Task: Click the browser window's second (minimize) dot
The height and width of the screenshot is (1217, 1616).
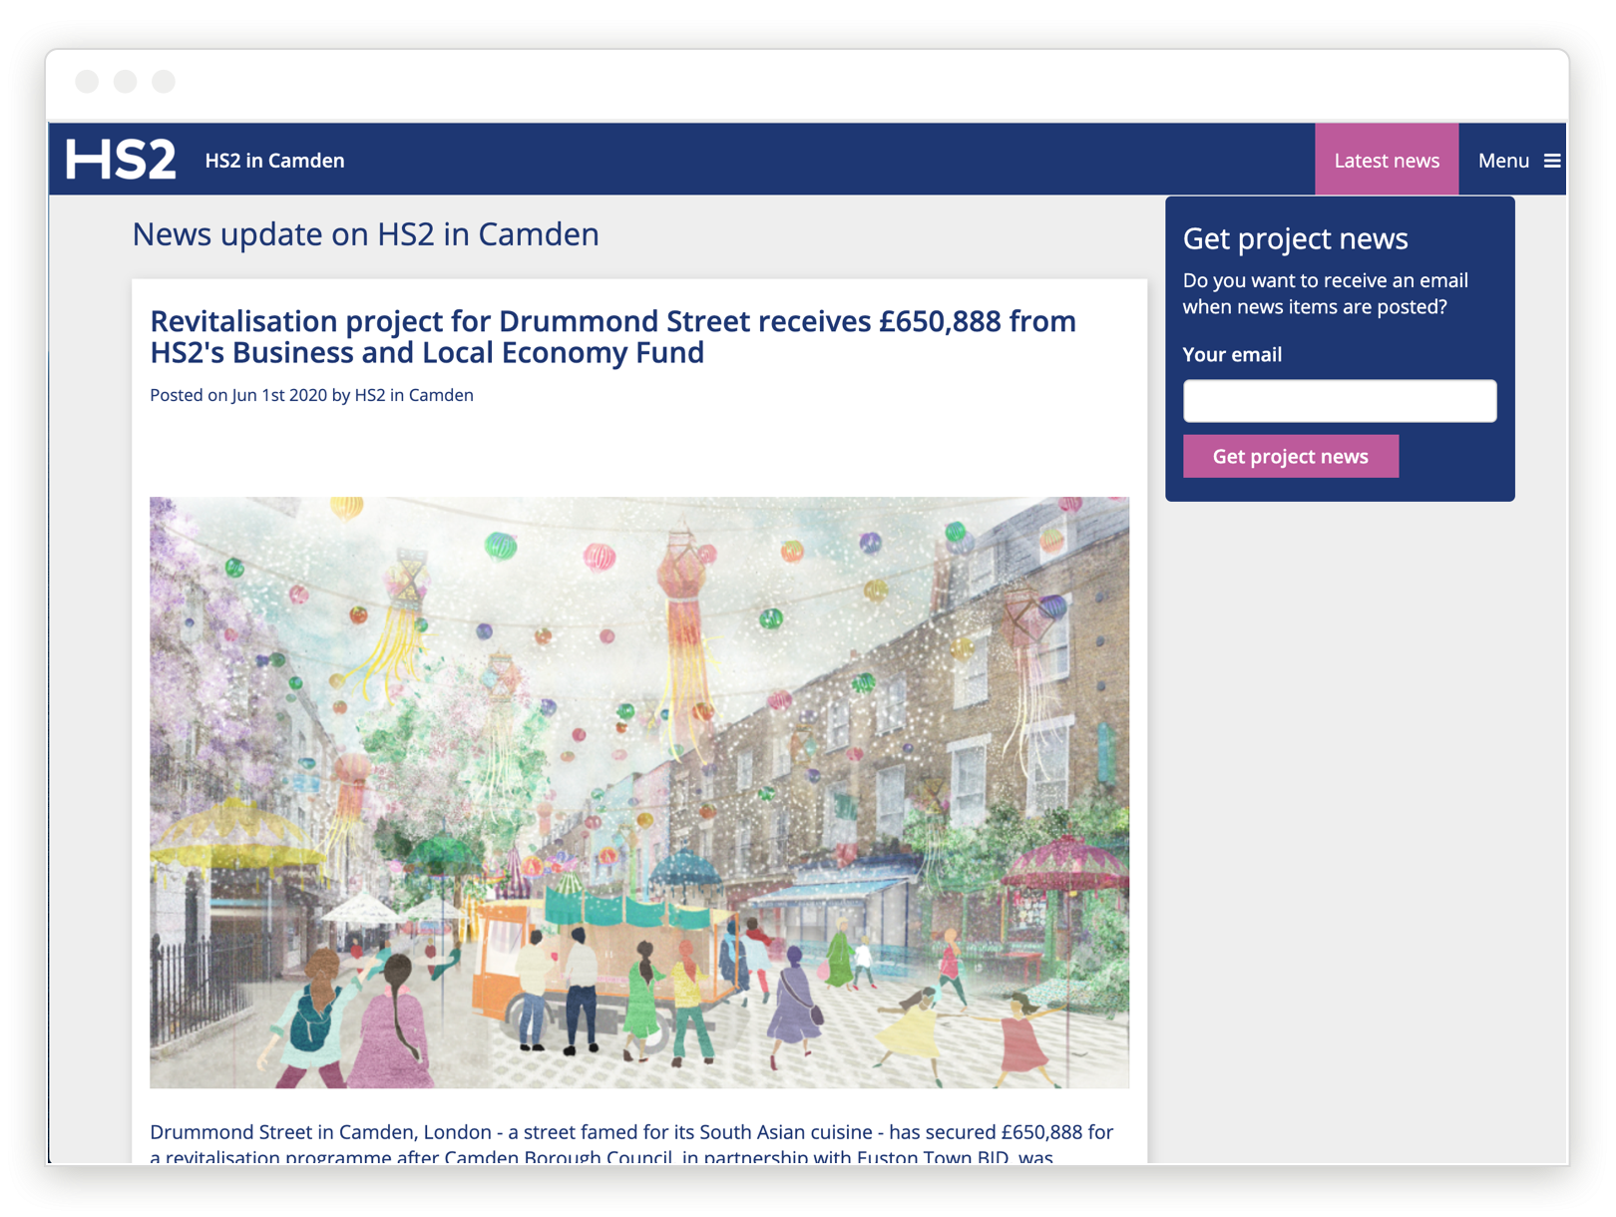Action: (x=125, y=82)
